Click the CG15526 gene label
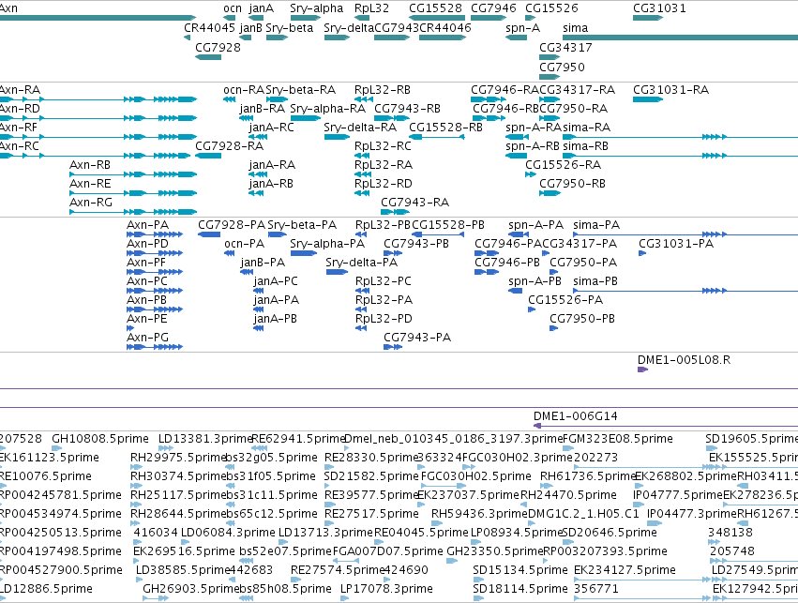 [x=551, y=8]
